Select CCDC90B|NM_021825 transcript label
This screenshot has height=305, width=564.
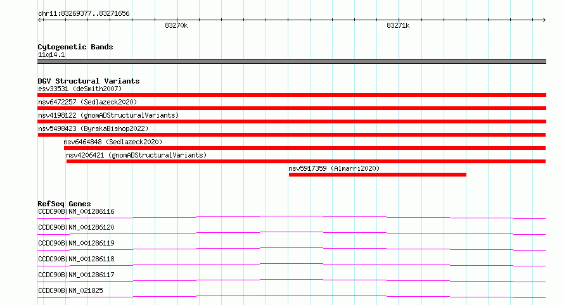pos(70,290)
